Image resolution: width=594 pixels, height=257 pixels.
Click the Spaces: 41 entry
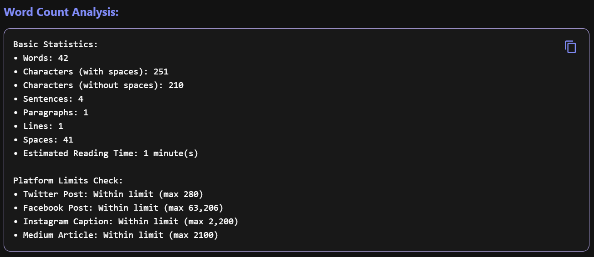43,140
